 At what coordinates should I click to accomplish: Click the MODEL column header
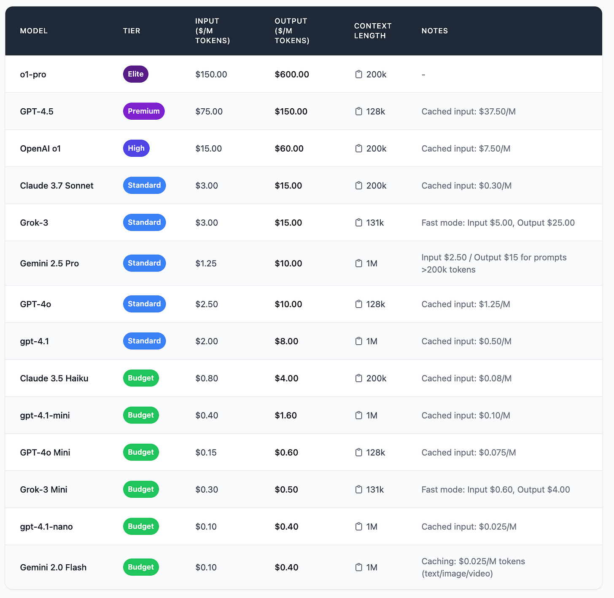point(34,31)
